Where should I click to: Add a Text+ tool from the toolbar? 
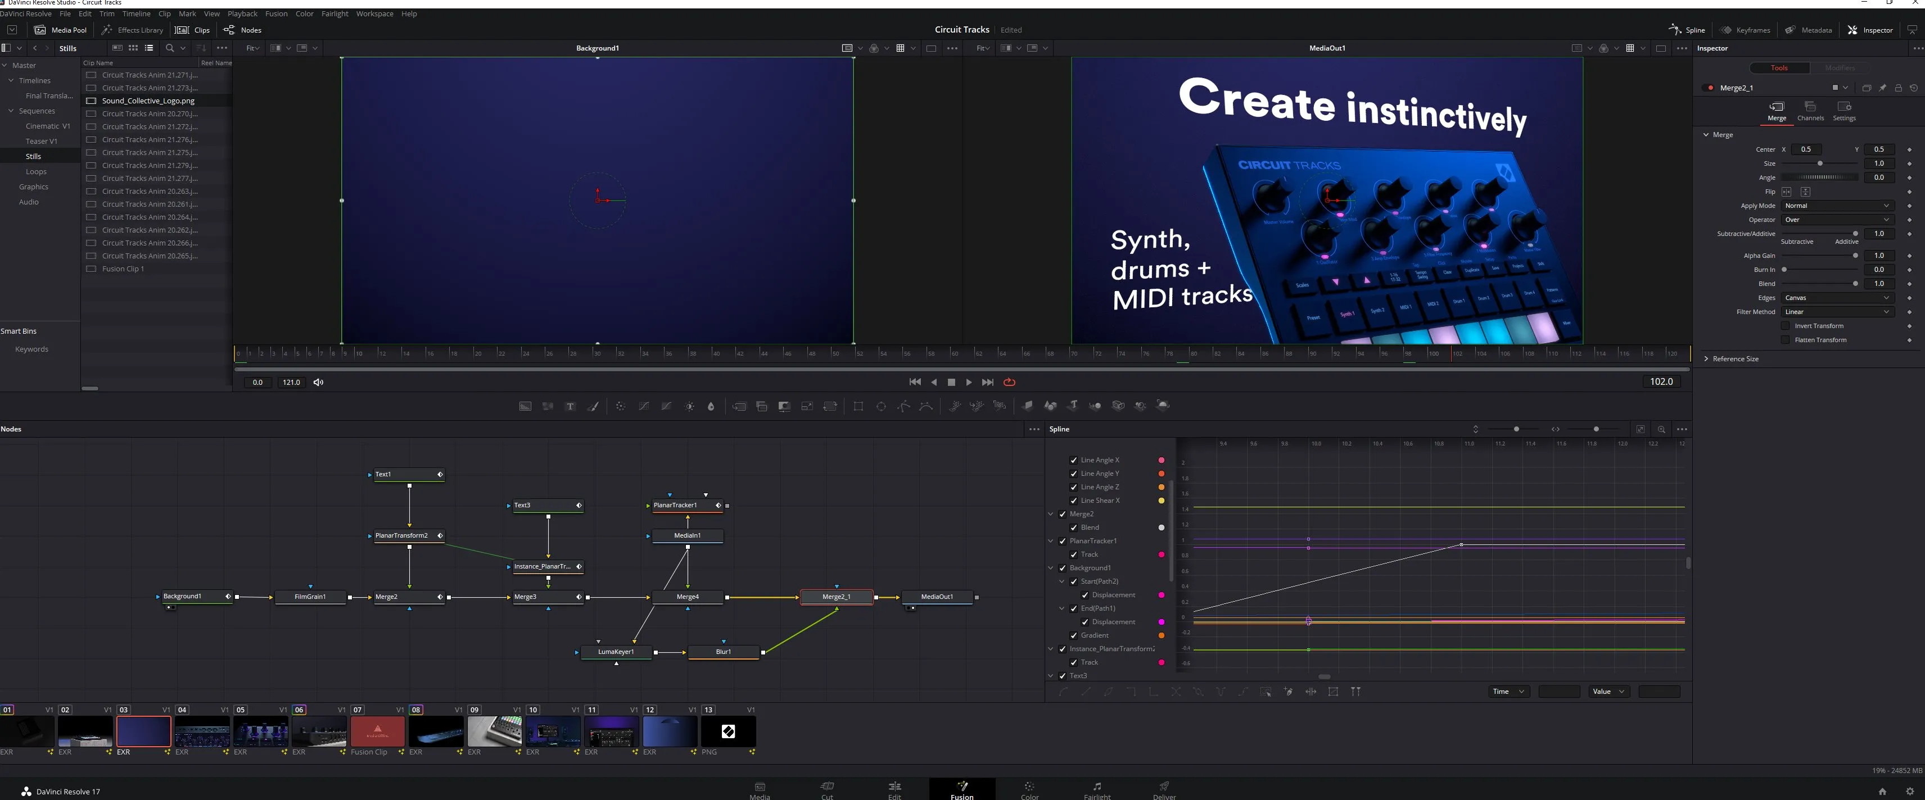pos(570,406)
